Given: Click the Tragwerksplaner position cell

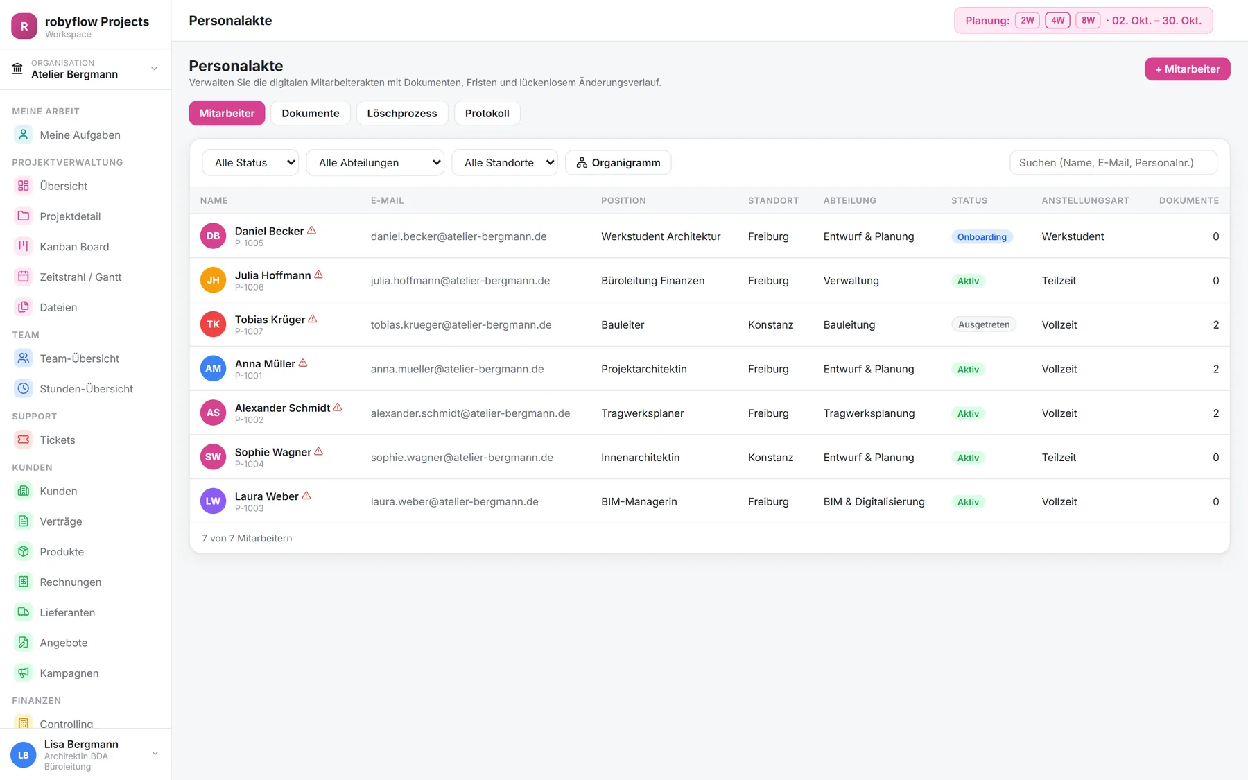Looking at the screenshot, I should [x=643, y=413].
